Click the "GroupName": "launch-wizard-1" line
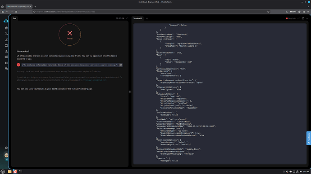Image resolution: width=311 pixels, height=174 pixels. coord(181,46)
